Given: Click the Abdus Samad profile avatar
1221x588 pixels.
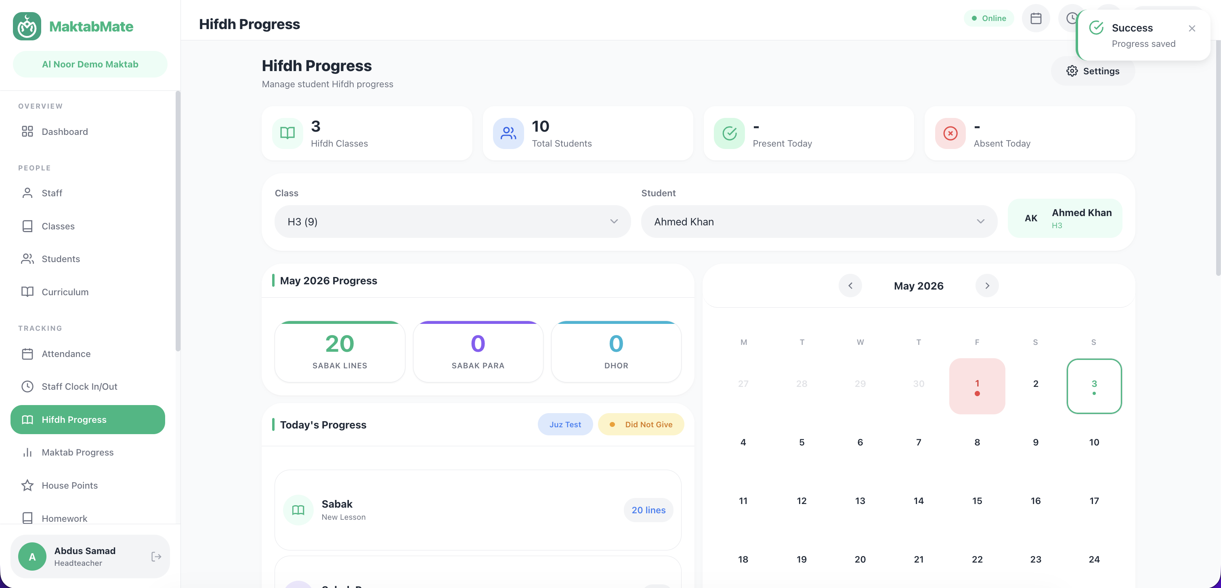Looking at the screenshot, I should (x=32, y=556).
